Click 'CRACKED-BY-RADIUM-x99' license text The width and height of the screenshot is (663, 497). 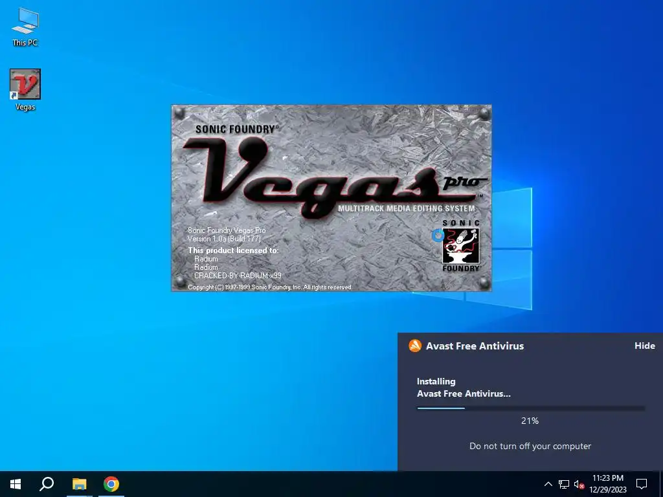point(238,276)
